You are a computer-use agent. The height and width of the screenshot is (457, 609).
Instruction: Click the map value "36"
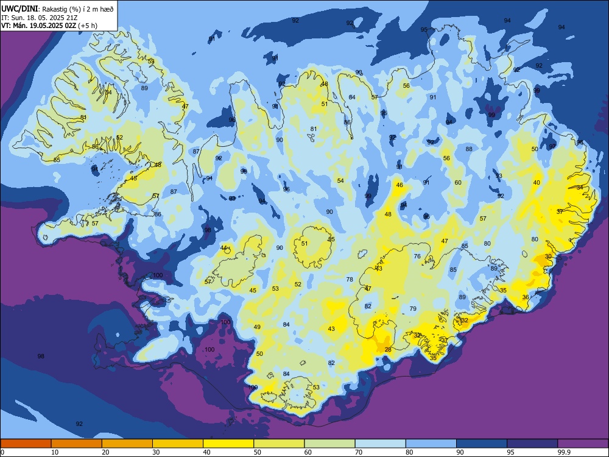[526, 297]
